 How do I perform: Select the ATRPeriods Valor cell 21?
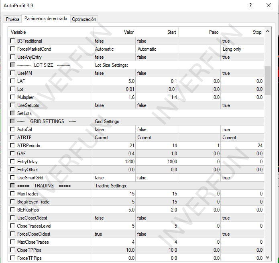point(114,146)
